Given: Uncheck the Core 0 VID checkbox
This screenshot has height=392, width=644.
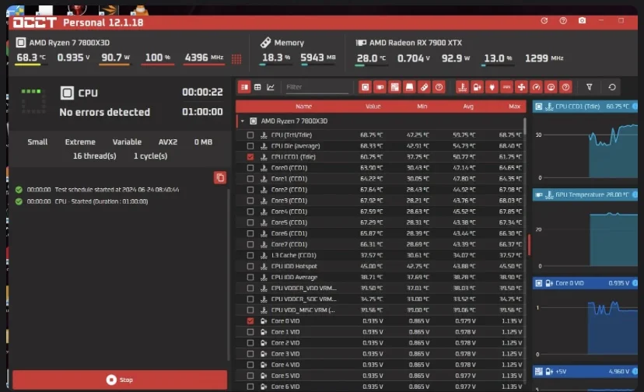Looking at the screenshot, I should point(250,321).
